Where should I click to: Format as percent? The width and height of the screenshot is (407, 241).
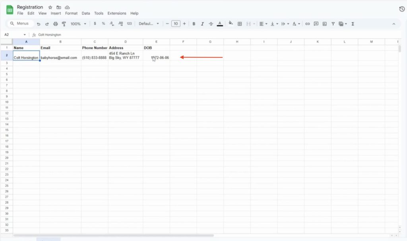[x=103, y=23]
